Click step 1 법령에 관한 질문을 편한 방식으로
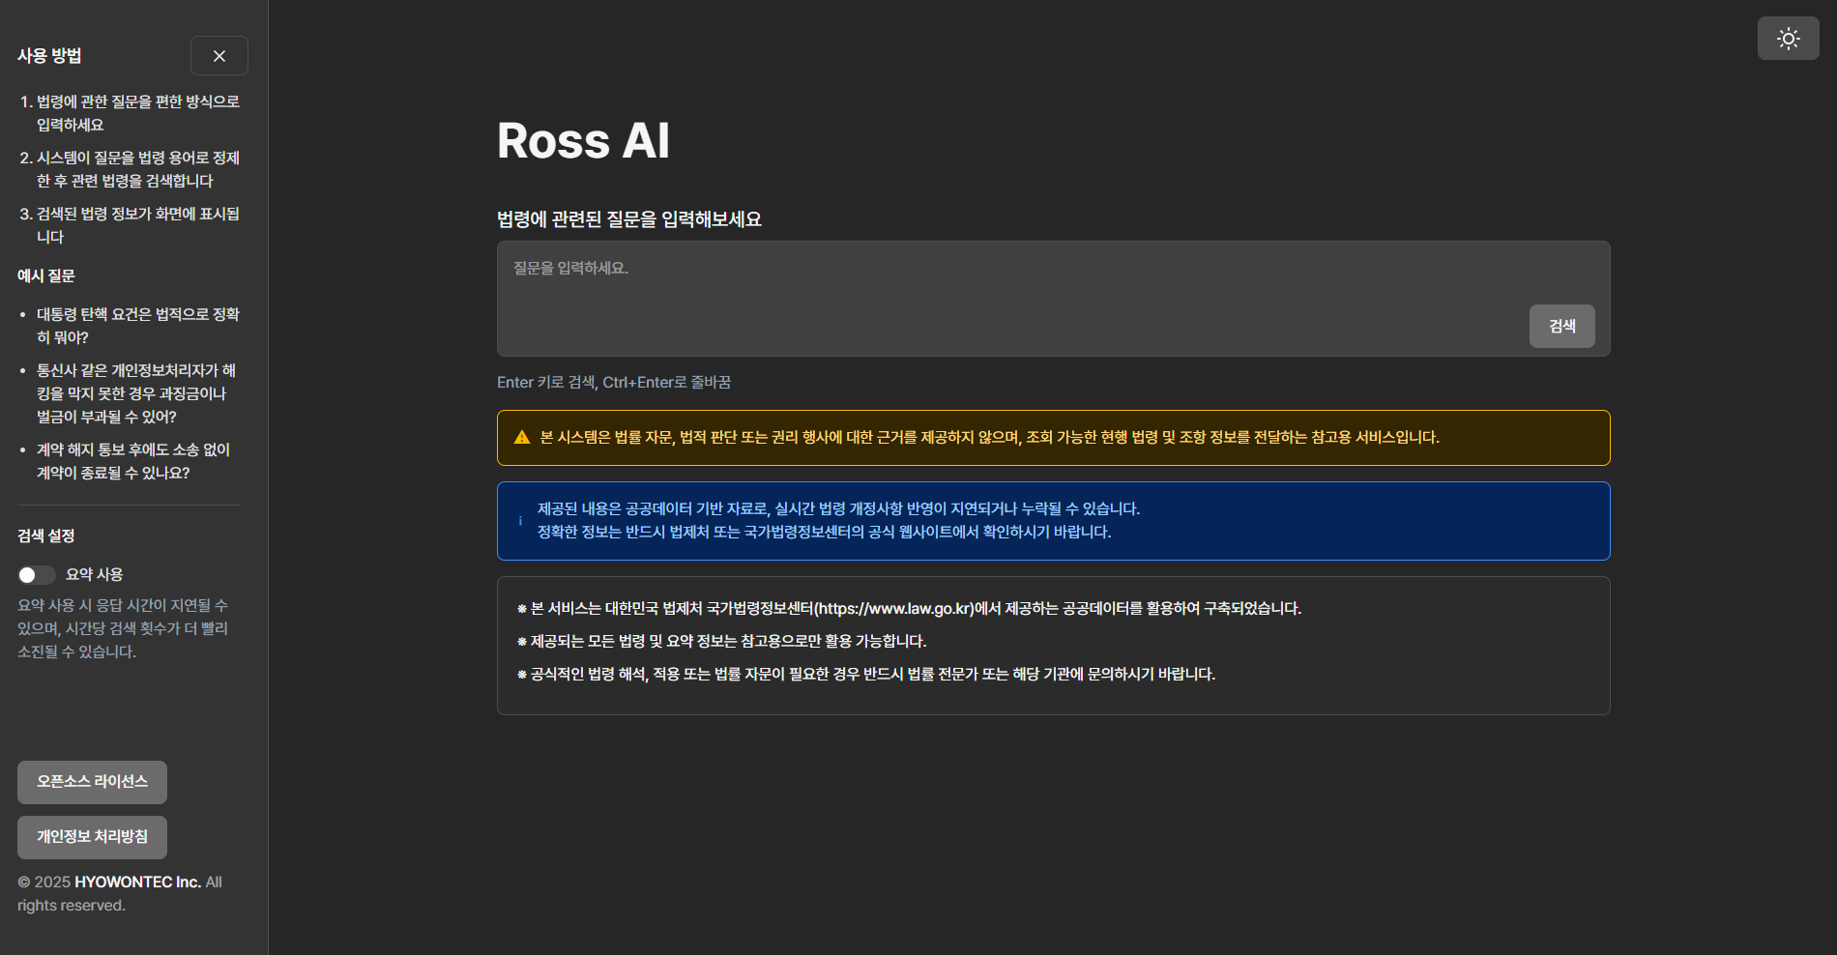Image resolution: width=1837 pixels, height=955 pixels. pyautogui.click(x=137, y=113)
